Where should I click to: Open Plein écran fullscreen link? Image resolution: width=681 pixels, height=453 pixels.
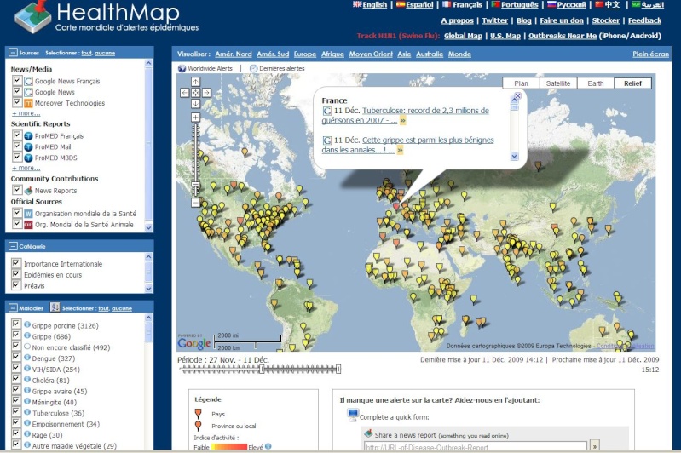click(x=650, y=54)
